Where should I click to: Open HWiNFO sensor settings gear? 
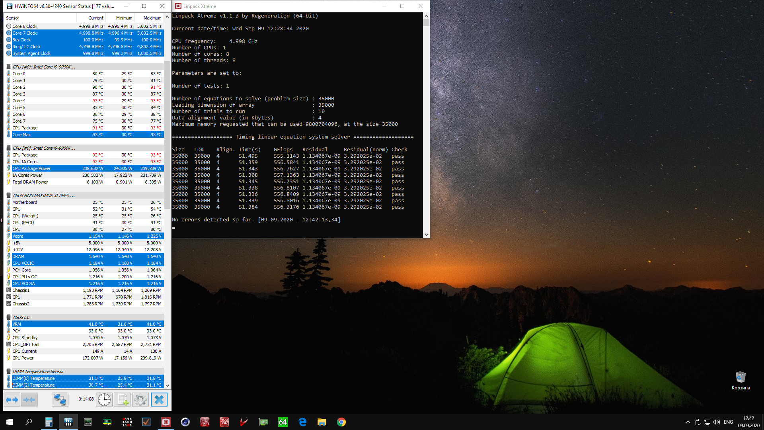(140, 399)
